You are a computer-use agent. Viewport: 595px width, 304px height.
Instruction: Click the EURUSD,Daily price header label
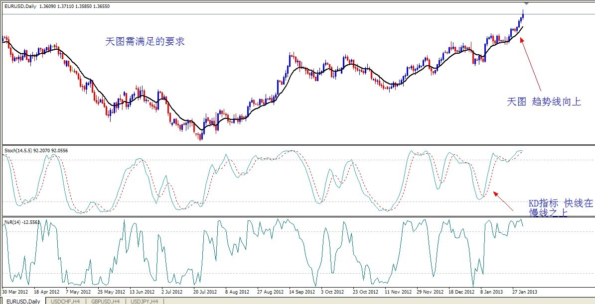[57, 6]
